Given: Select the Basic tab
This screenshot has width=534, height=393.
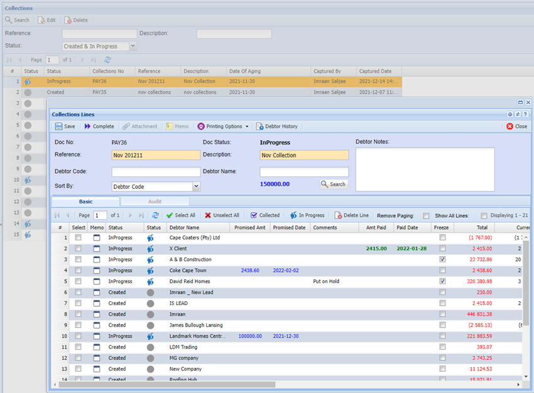Looking at the screenshot, I should pos(85,202).
